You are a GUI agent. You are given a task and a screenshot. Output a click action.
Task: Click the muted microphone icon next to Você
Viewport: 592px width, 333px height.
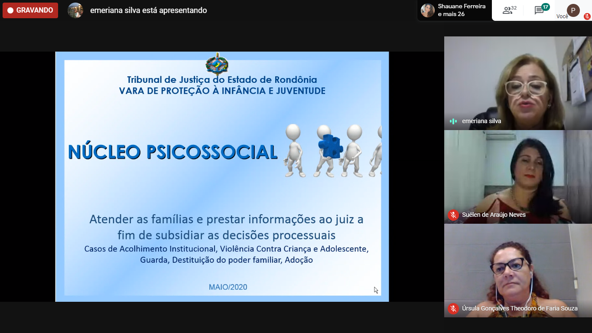tap(587, 16)
